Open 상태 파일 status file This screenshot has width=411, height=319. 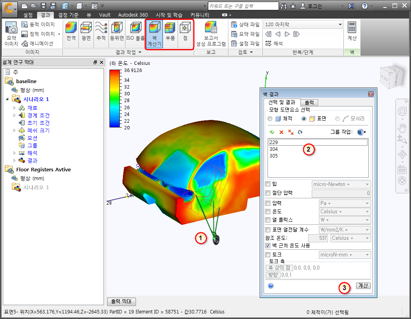[245, 25]
